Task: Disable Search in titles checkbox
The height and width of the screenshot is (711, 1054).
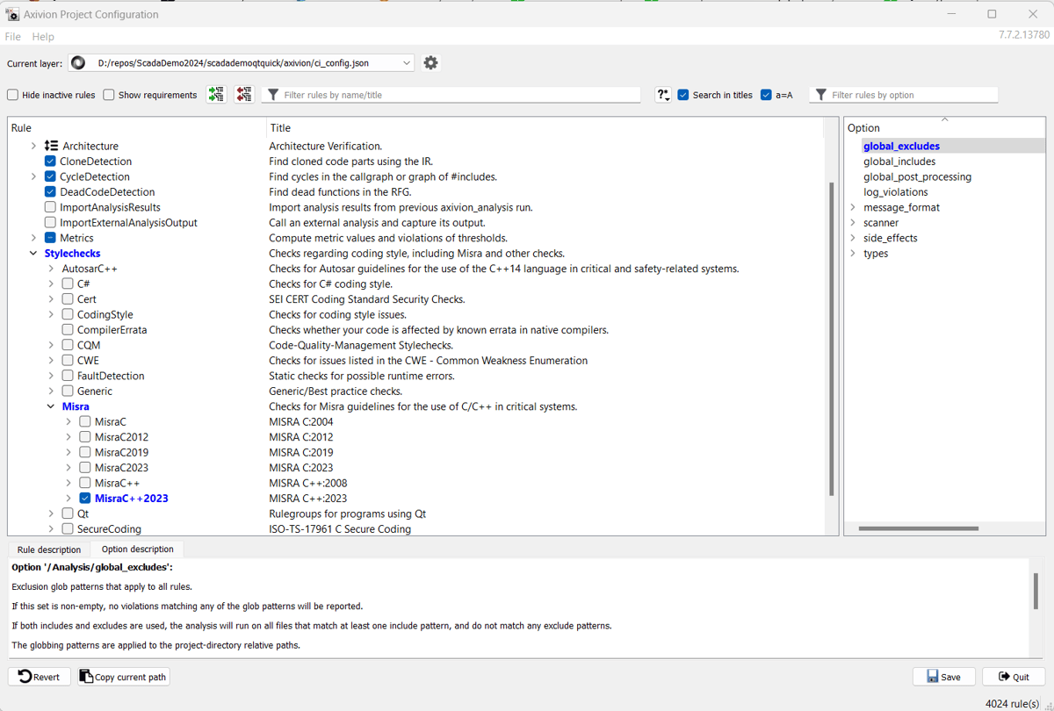Action: coord(683,95)
